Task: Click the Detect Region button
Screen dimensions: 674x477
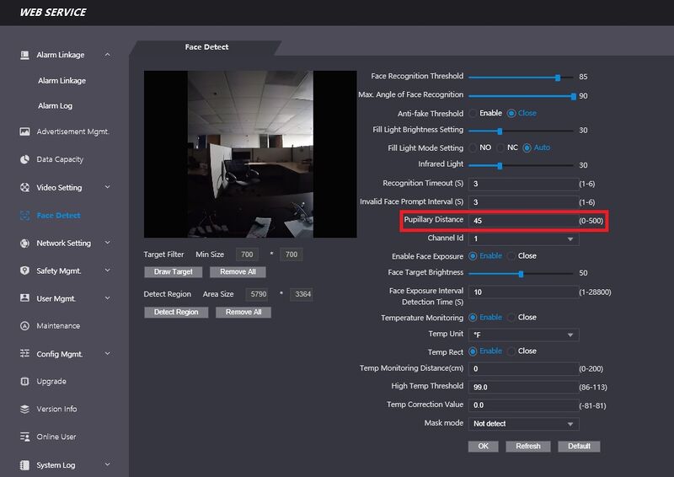Action: [x=176, y=313]
